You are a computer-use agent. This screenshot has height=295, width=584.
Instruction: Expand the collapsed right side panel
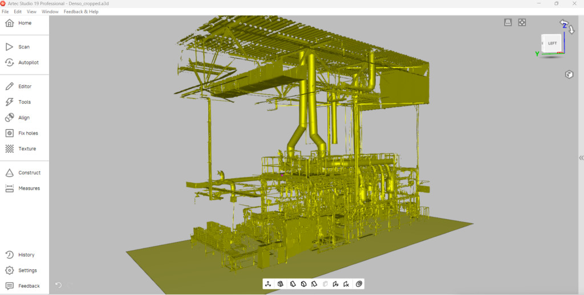coord(581,158)
